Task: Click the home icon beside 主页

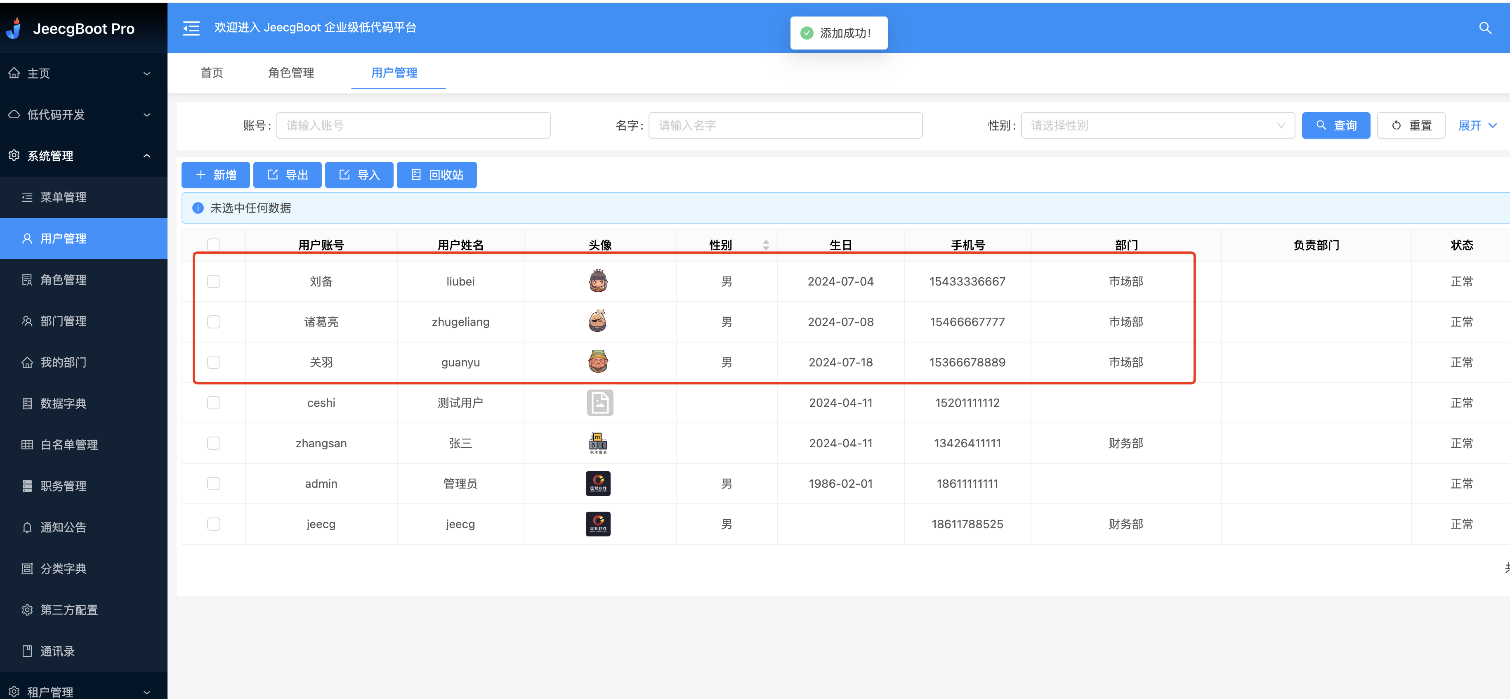Action: [15, 73]
